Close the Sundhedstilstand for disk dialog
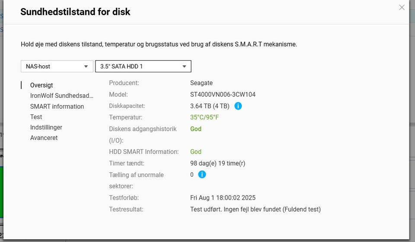 point(402,7)
